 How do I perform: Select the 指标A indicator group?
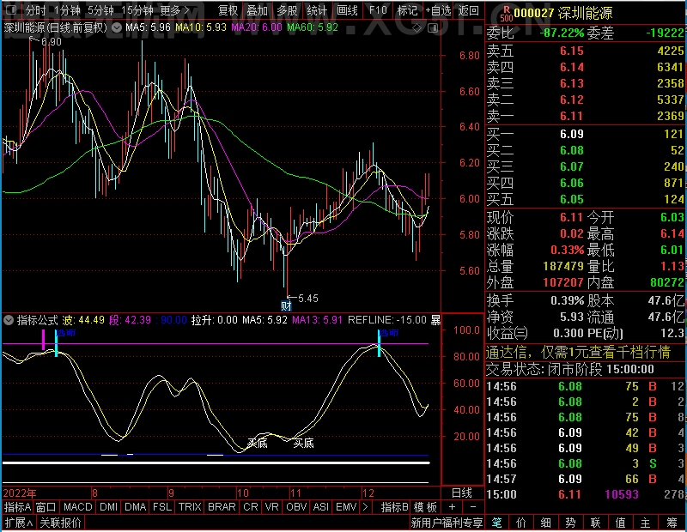click(17, 507)
